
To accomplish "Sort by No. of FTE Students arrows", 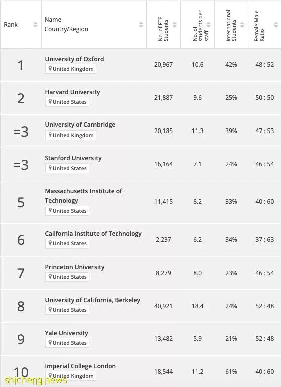I will click(x=174, y=25).
